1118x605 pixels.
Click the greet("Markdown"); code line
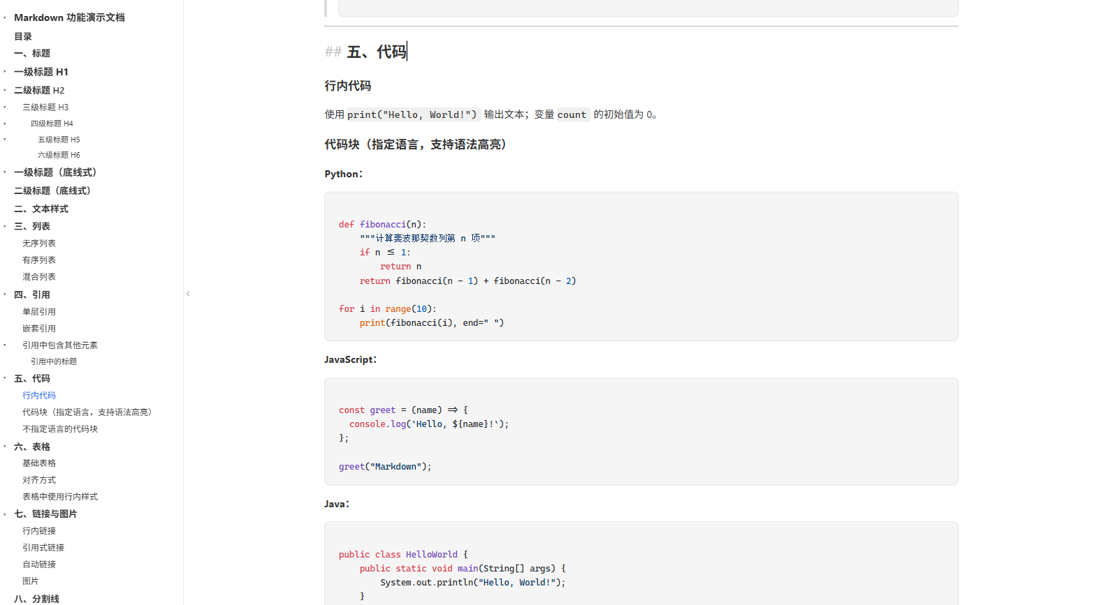click(385, 466)
